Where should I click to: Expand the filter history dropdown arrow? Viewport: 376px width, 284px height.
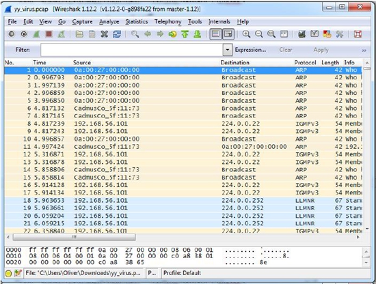coord(228,50)
